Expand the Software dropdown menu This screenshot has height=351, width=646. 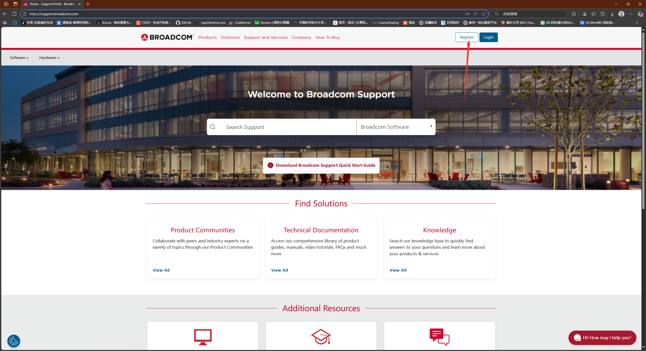point(19,58)
